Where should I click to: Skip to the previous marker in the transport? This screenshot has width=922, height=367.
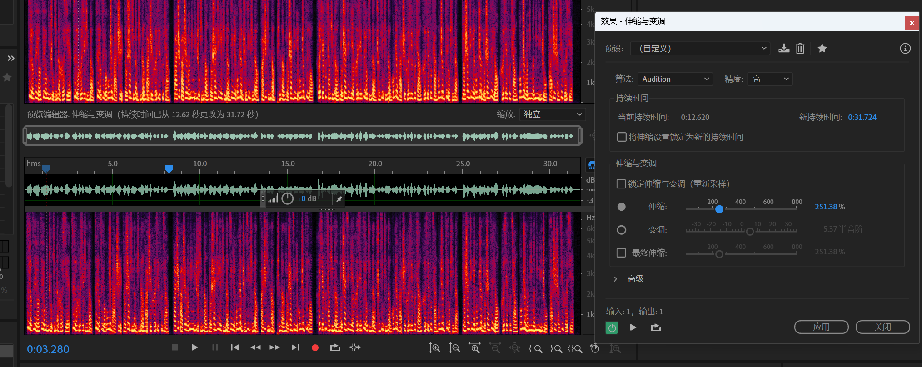point(234,347)
